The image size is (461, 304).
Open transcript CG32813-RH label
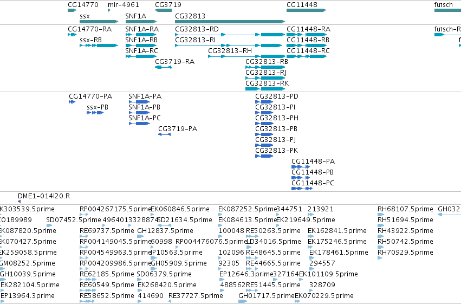click(230, 51)
